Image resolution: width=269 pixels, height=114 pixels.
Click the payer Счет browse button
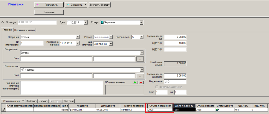[140, 76]
